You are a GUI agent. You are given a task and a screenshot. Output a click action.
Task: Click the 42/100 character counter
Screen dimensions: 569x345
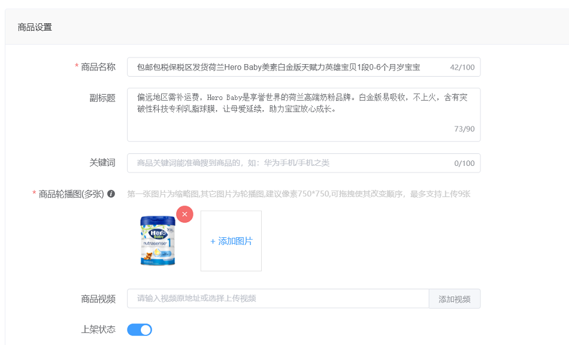[462, 67]
